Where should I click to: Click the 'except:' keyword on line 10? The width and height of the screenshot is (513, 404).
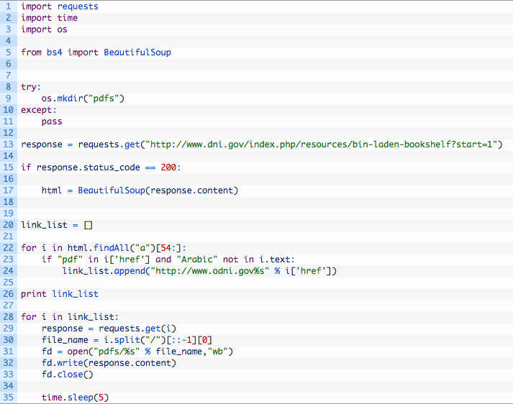pos(39,110)
